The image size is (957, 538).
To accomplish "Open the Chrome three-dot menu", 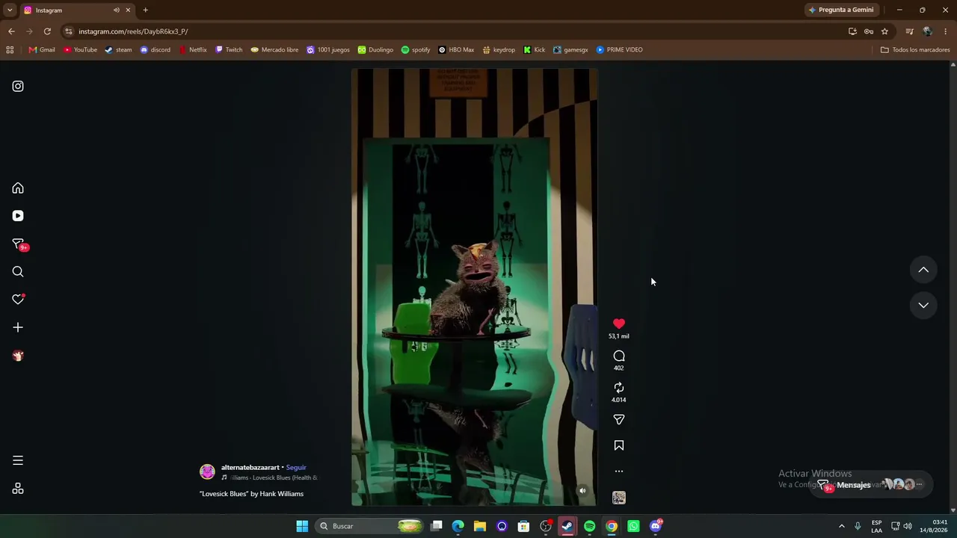I will 946,31.
